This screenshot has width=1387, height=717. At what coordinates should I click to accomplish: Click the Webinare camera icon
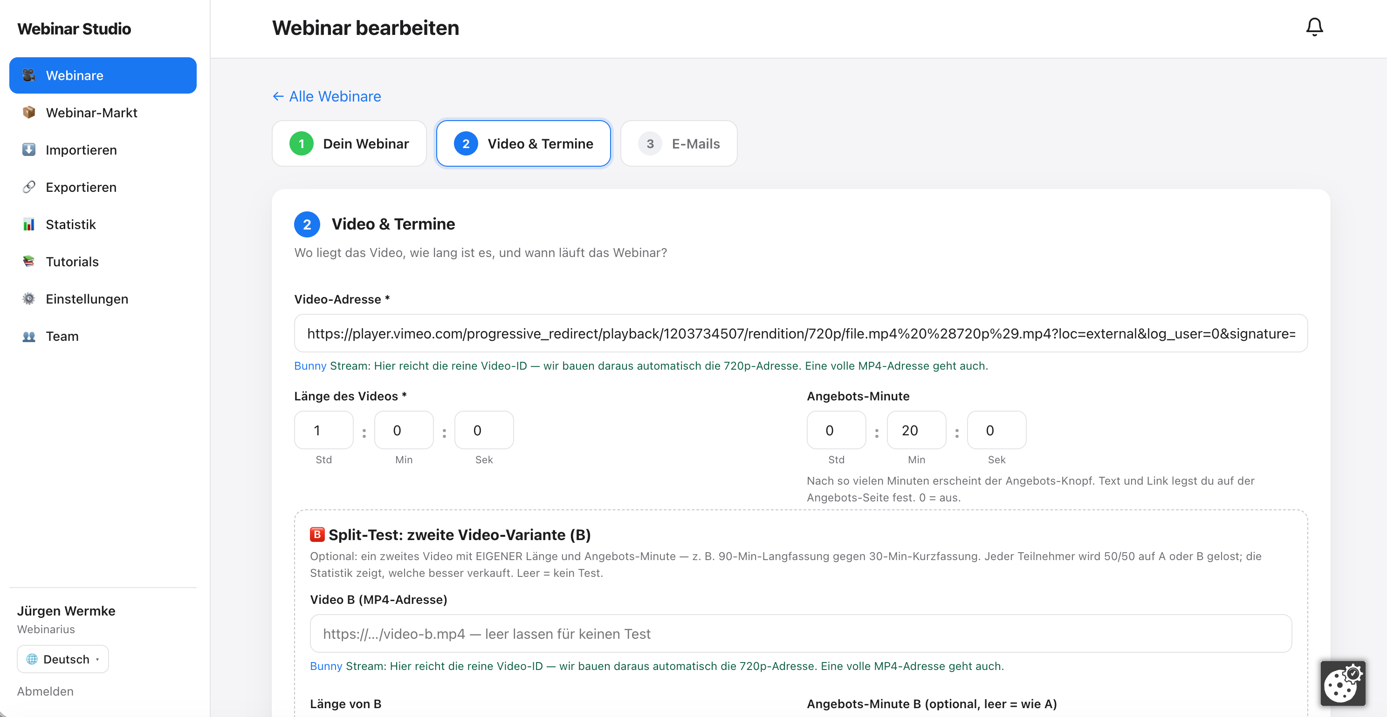pos(29,75)
